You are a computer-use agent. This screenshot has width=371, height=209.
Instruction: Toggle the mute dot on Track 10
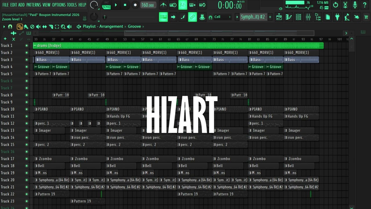click(27, 109)
